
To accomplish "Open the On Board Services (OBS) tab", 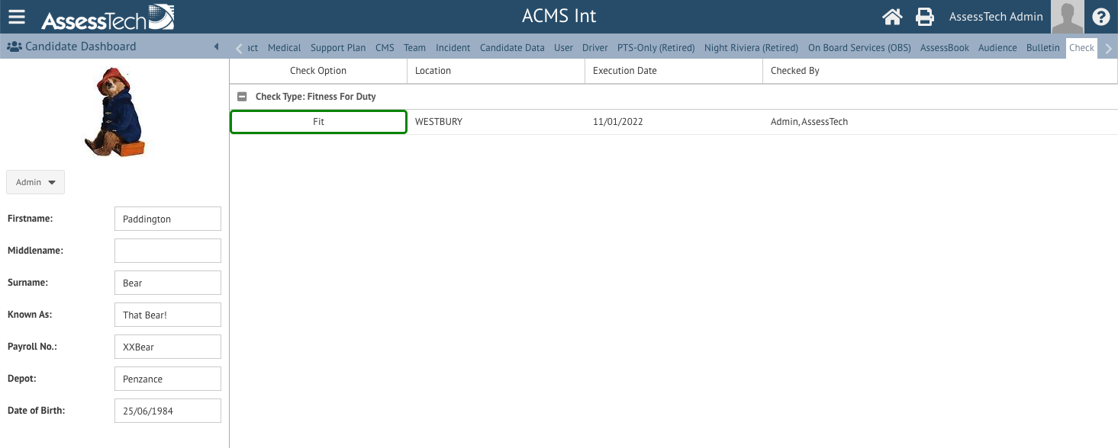I will coord(859,47).
